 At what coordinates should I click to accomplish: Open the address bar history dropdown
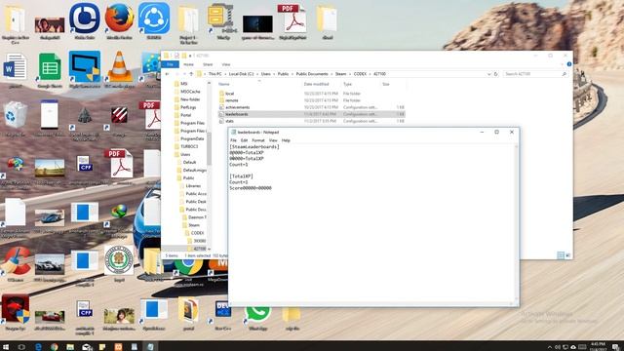coord(488,74)
